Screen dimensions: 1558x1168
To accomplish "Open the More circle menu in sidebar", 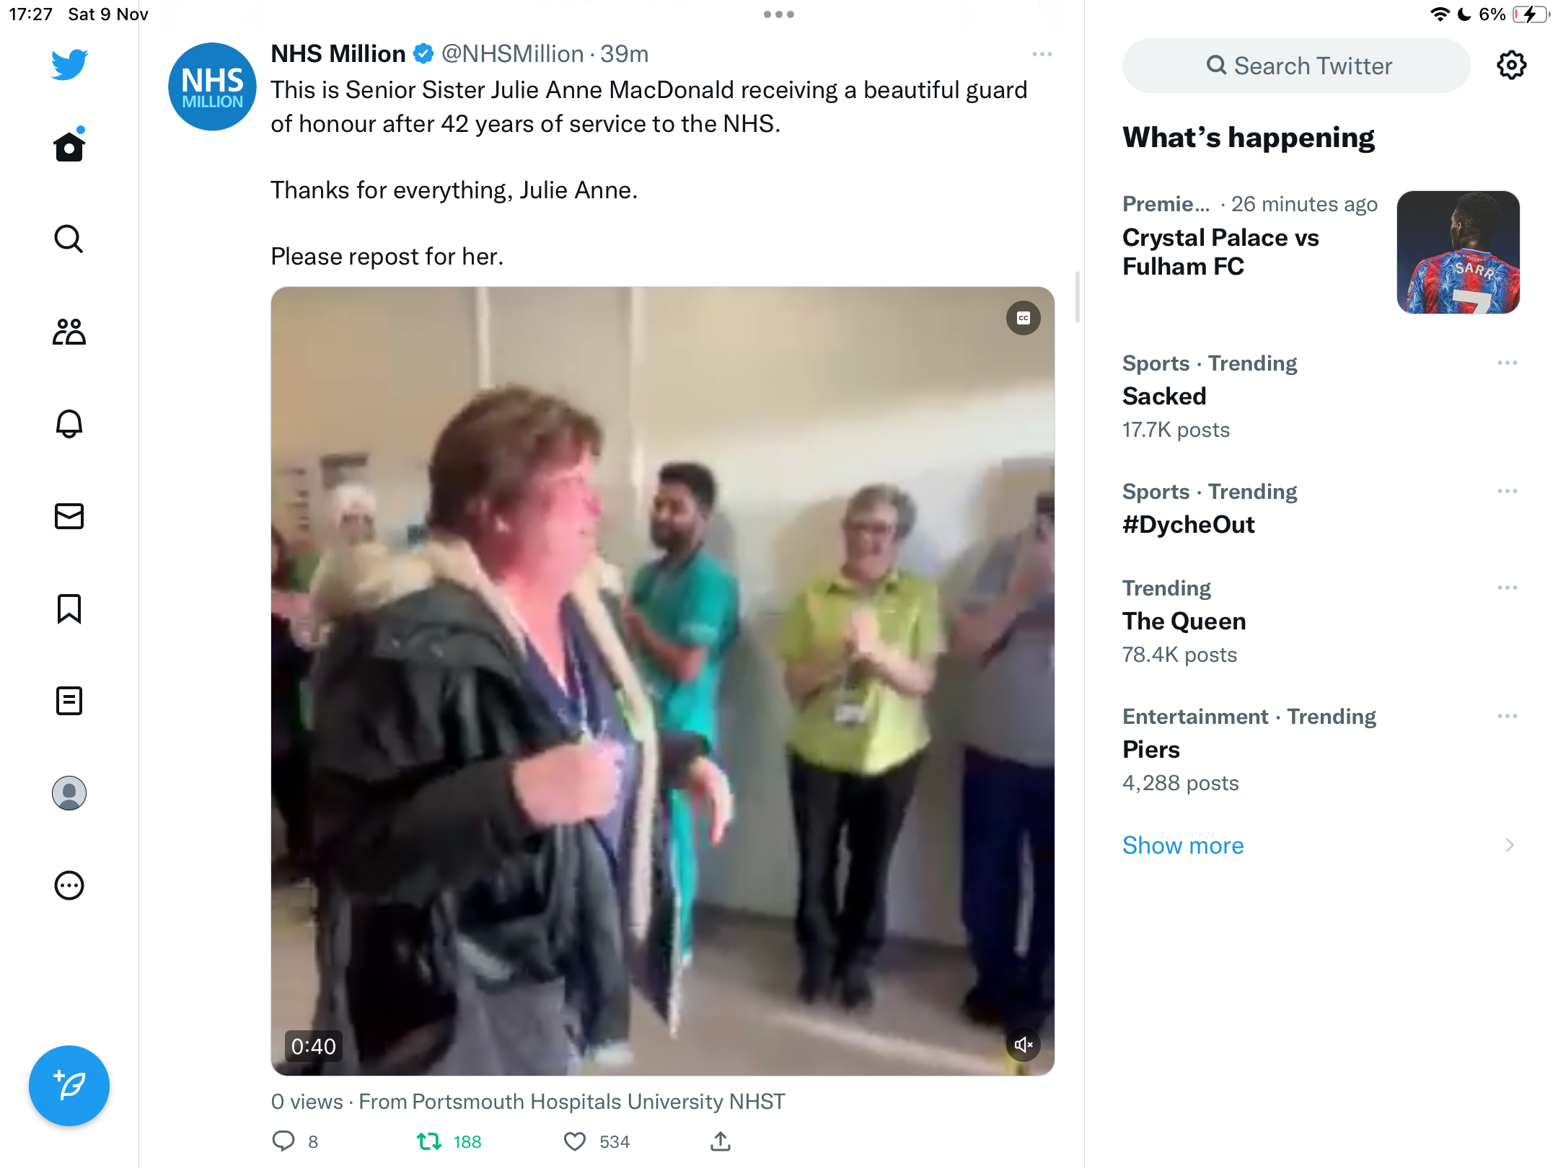I will coord(69,885).
